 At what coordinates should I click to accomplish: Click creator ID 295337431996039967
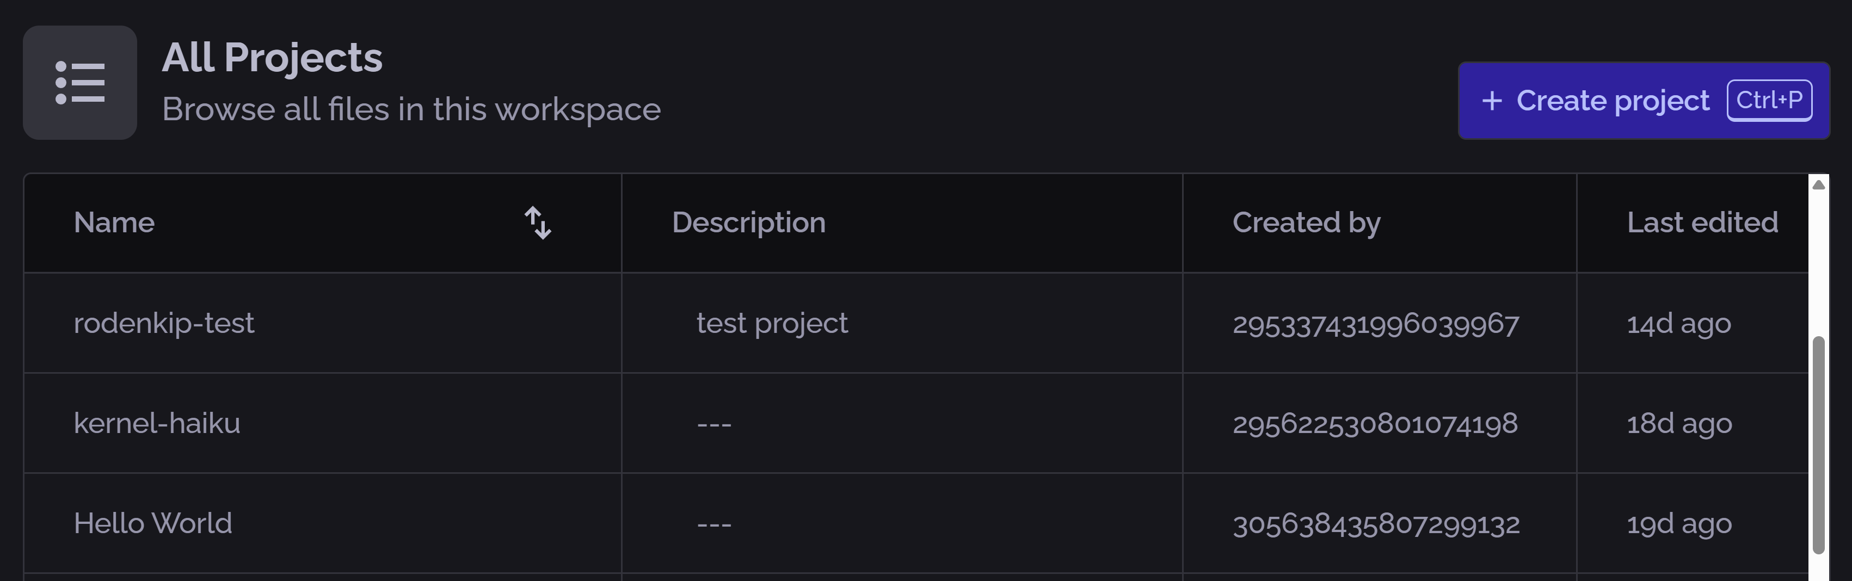pyautogui.click(x=1375, y=324)
